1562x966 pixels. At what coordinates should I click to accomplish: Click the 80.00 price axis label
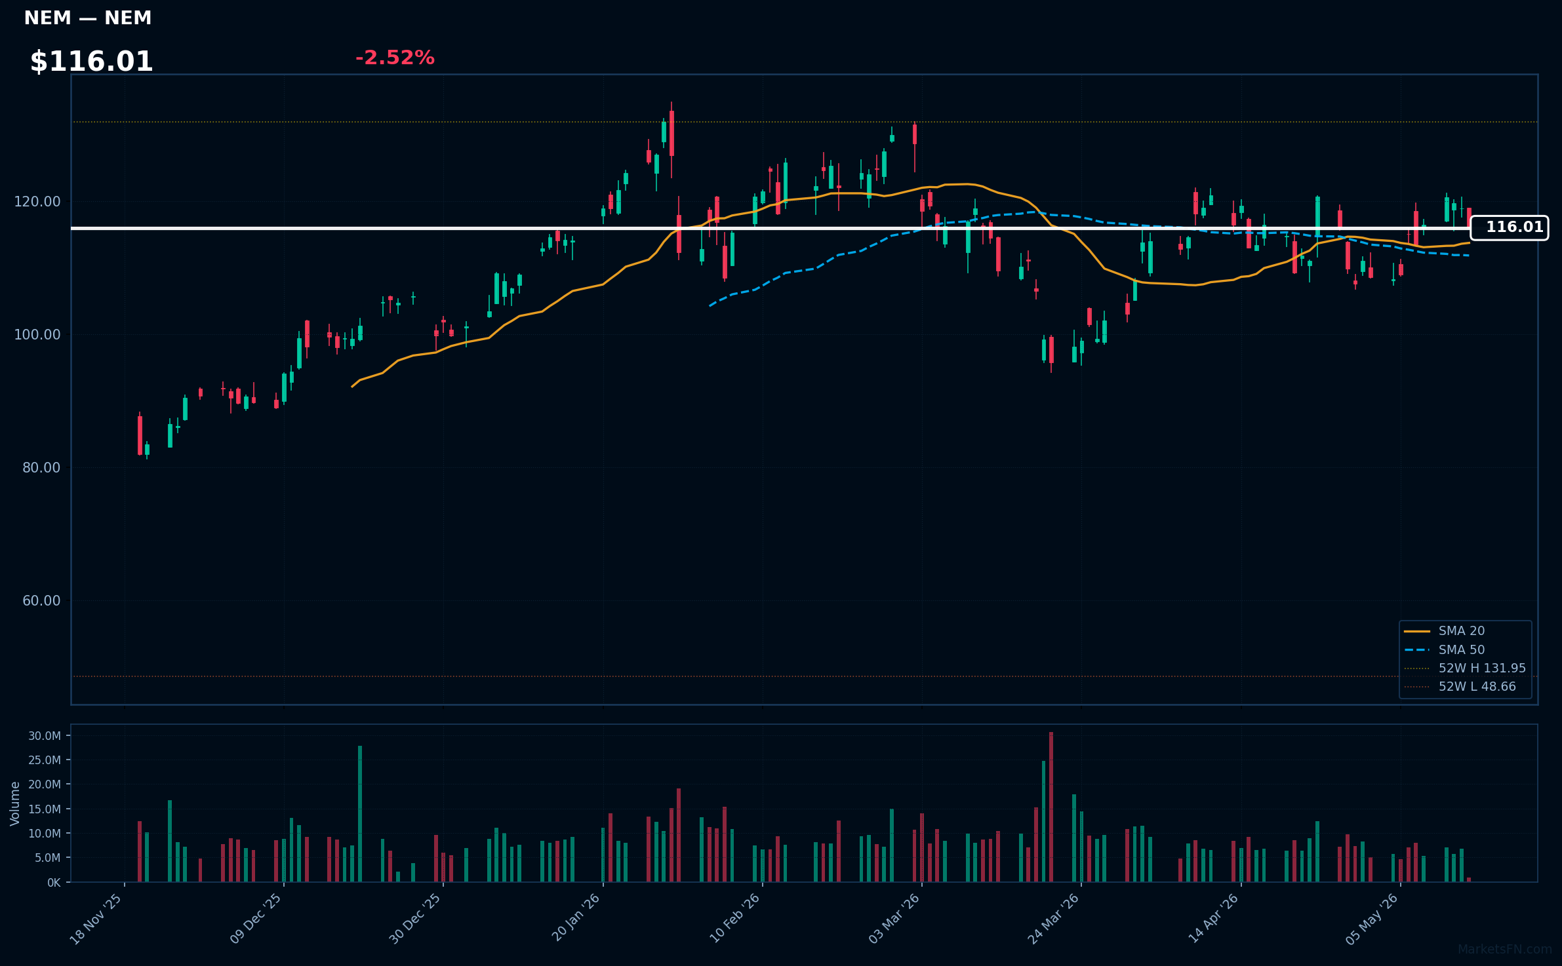(41, 468)
